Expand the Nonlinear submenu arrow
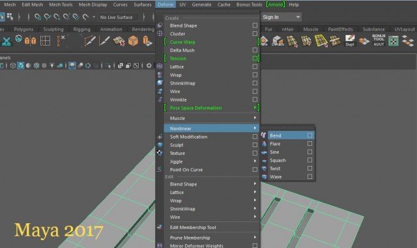Screen dimensions: 417x248 click(255, 128)
